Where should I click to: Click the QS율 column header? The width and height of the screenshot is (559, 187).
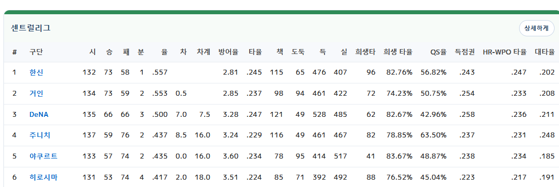[x=438, y=52]
